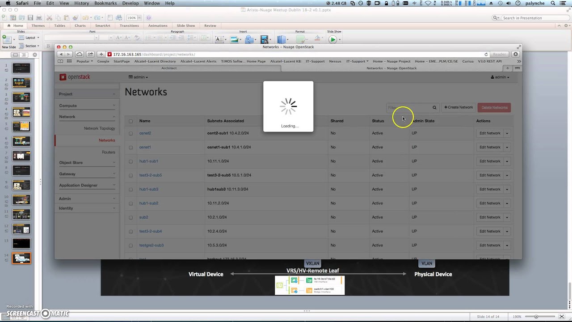Check the test3-2-sub5 row checkbox
Viewport: 572px width, 322px height.
tap(131, 175)
